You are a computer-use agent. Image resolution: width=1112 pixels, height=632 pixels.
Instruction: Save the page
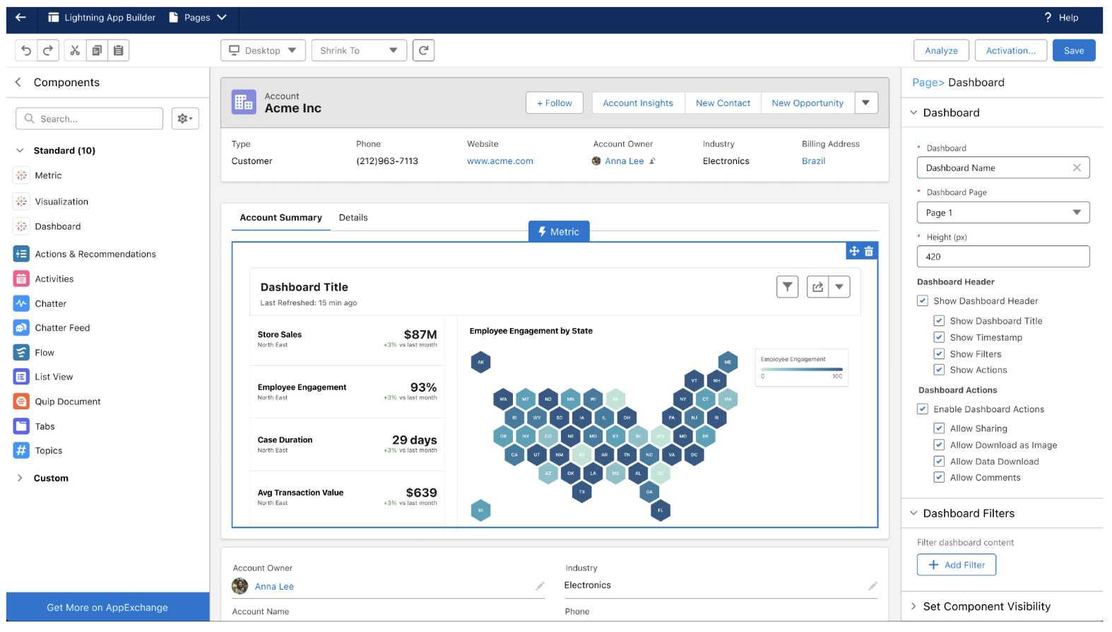pos(1073,50)
